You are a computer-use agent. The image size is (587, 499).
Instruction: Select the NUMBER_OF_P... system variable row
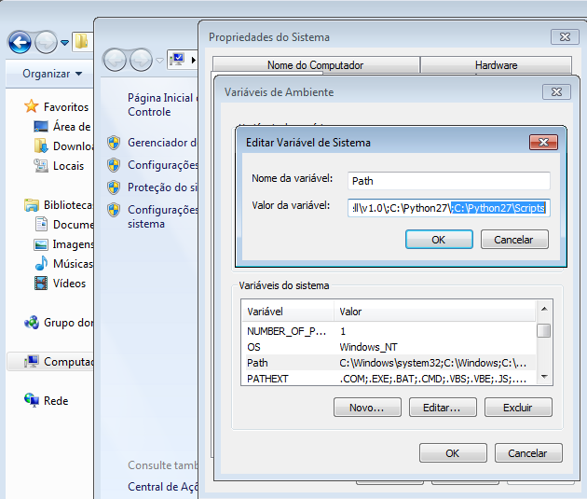pyautogui.click(x=389, y=331)
